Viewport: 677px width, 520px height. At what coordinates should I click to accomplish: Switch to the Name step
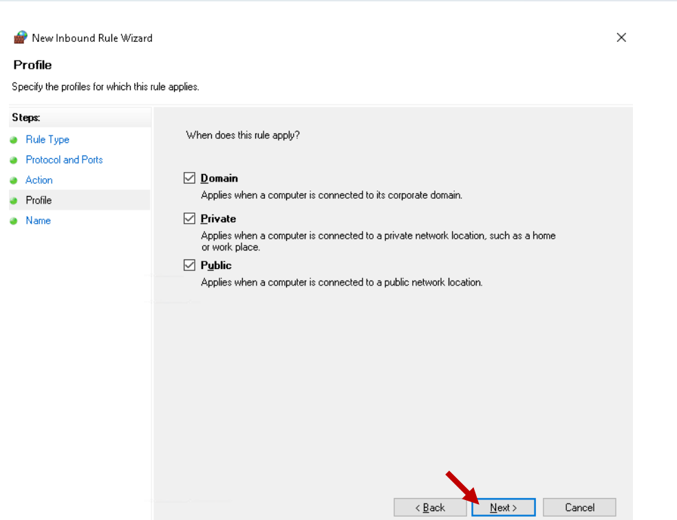38,221
